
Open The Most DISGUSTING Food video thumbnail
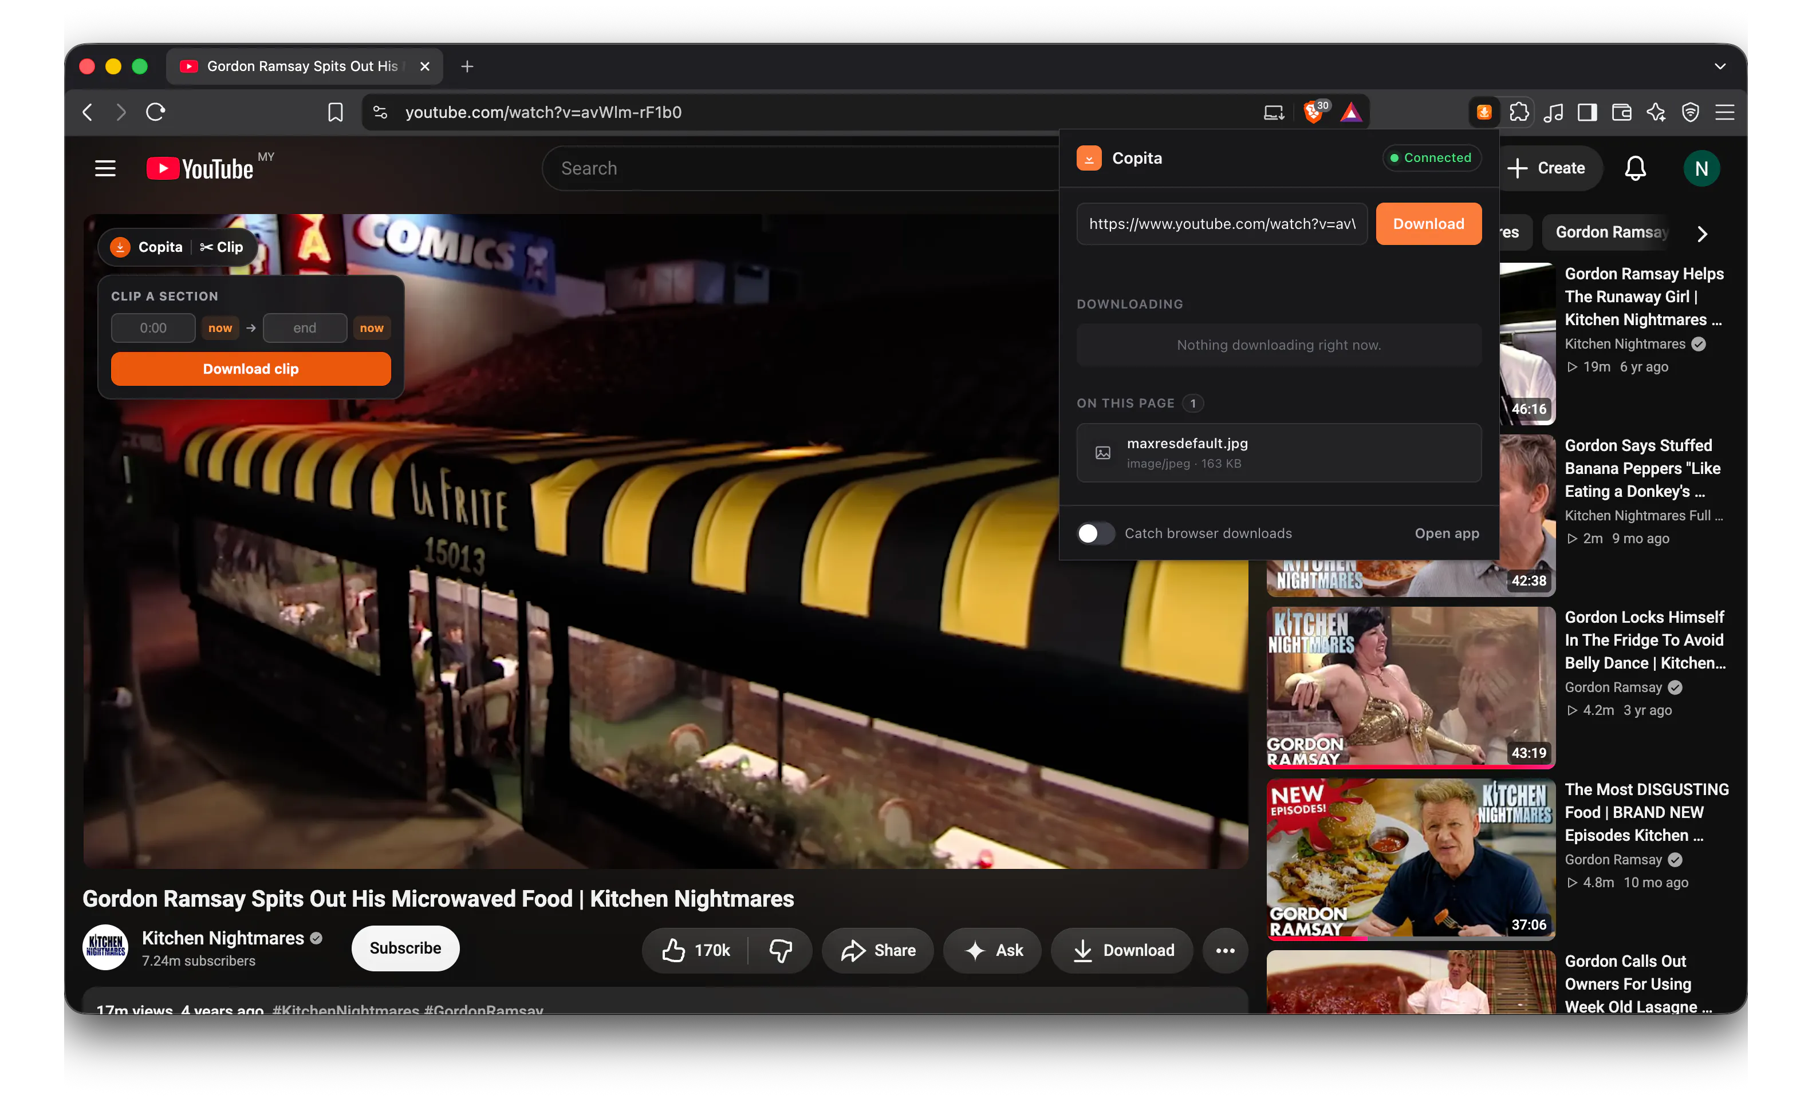[1411, 859]
